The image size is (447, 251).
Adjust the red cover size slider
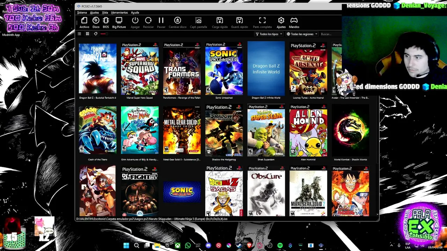pyautogui.click(x=104, y=34)
